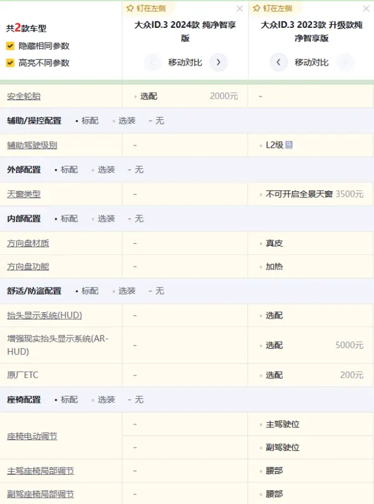The image size is (374, 504).
Task: Select the 内部配置 section header
Action: (24, 218)
